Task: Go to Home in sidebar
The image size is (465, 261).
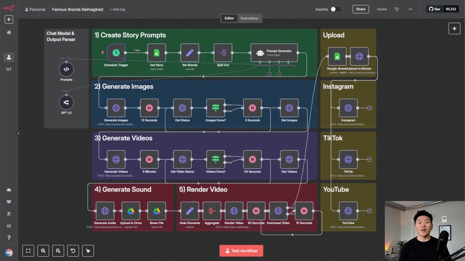Action: pos(9,32)
